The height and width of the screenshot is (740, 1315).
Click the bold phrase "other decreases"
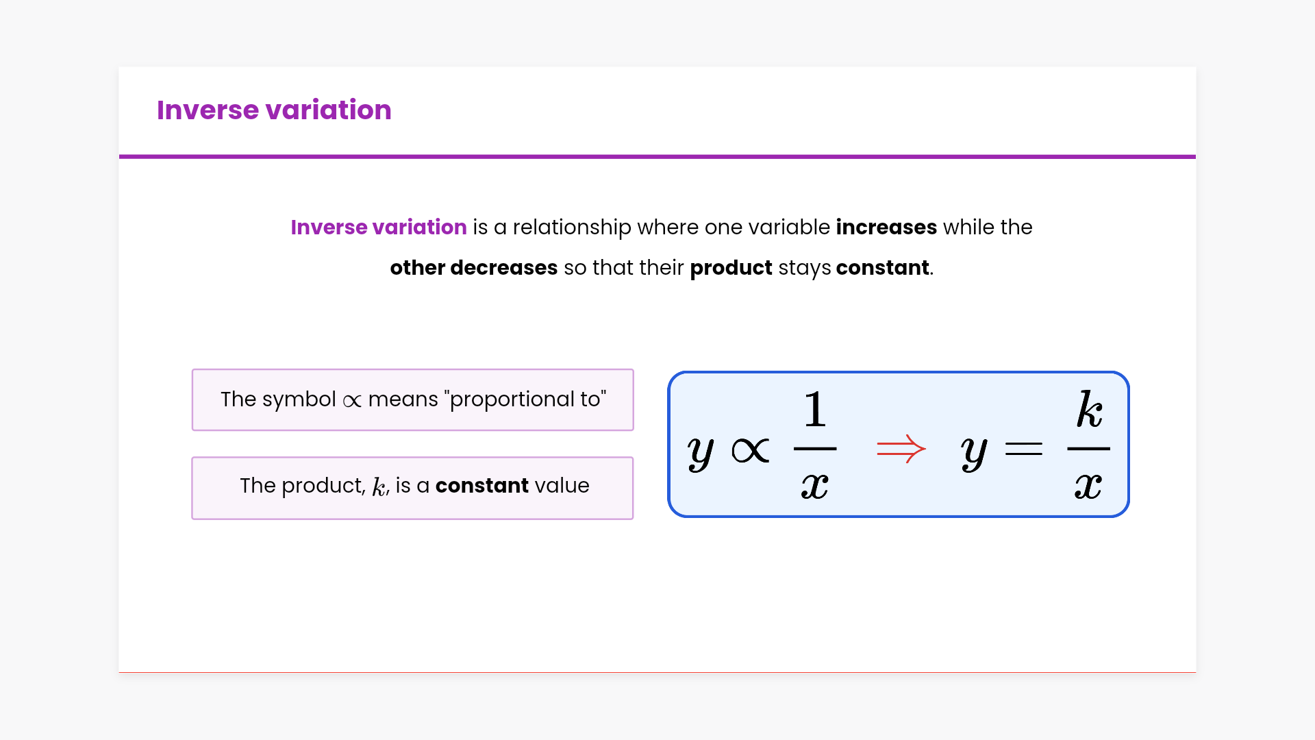(x=474, y=267)
